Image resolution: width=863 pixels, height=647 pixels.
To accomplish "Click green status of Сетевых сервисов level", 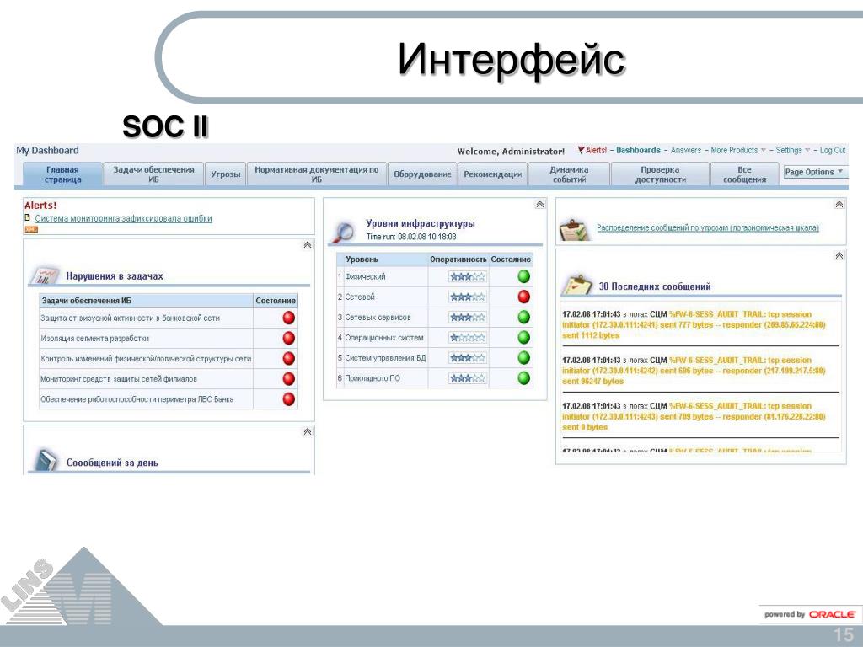I will (x=523, y=317).
